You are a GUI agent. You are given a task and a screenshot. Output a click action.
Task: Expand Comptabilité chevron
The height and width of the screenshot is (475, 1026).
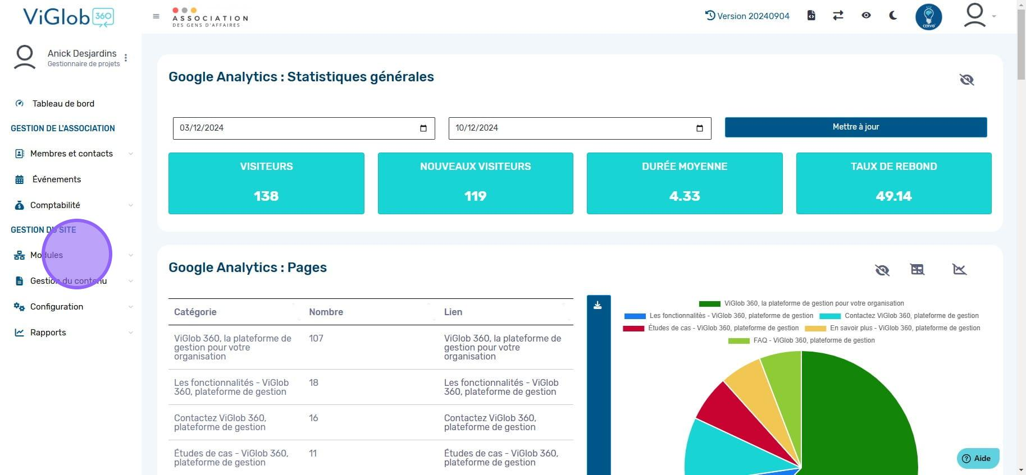(x=131, y=205)
